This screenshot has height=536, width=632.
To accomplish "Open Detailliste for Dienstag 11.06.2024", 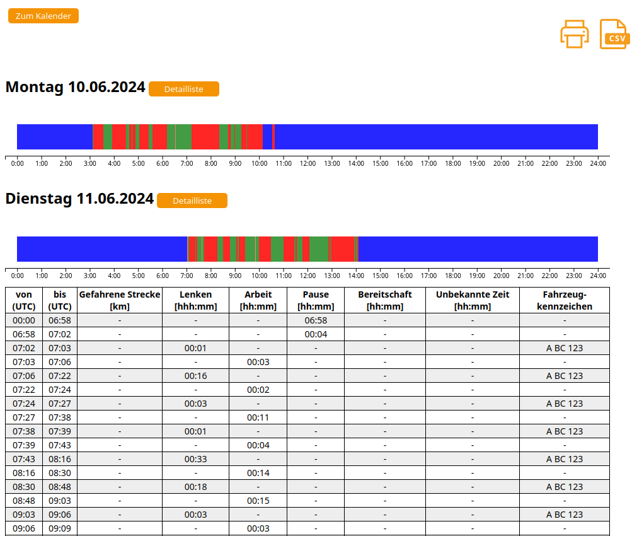I will click(192, 201).
